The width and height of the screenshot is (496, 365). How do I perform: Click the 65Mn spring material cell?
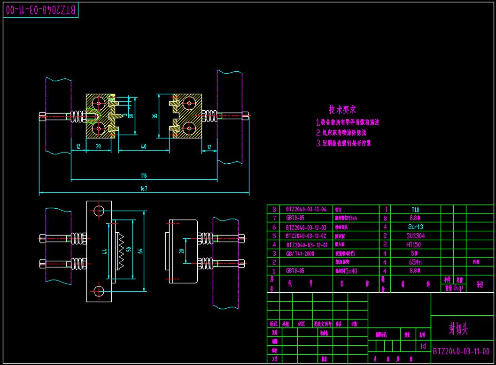tap(415, 262)
